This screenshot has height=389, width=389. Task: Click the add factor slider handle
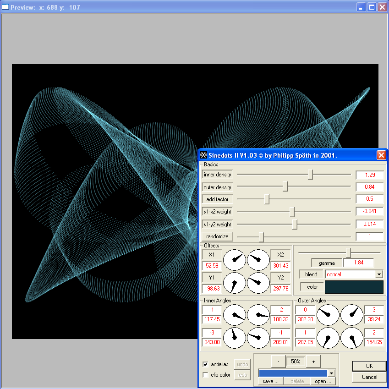point(267,199)
